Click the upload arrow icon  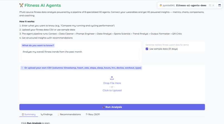pyautogui.click(x=112, y=78)
